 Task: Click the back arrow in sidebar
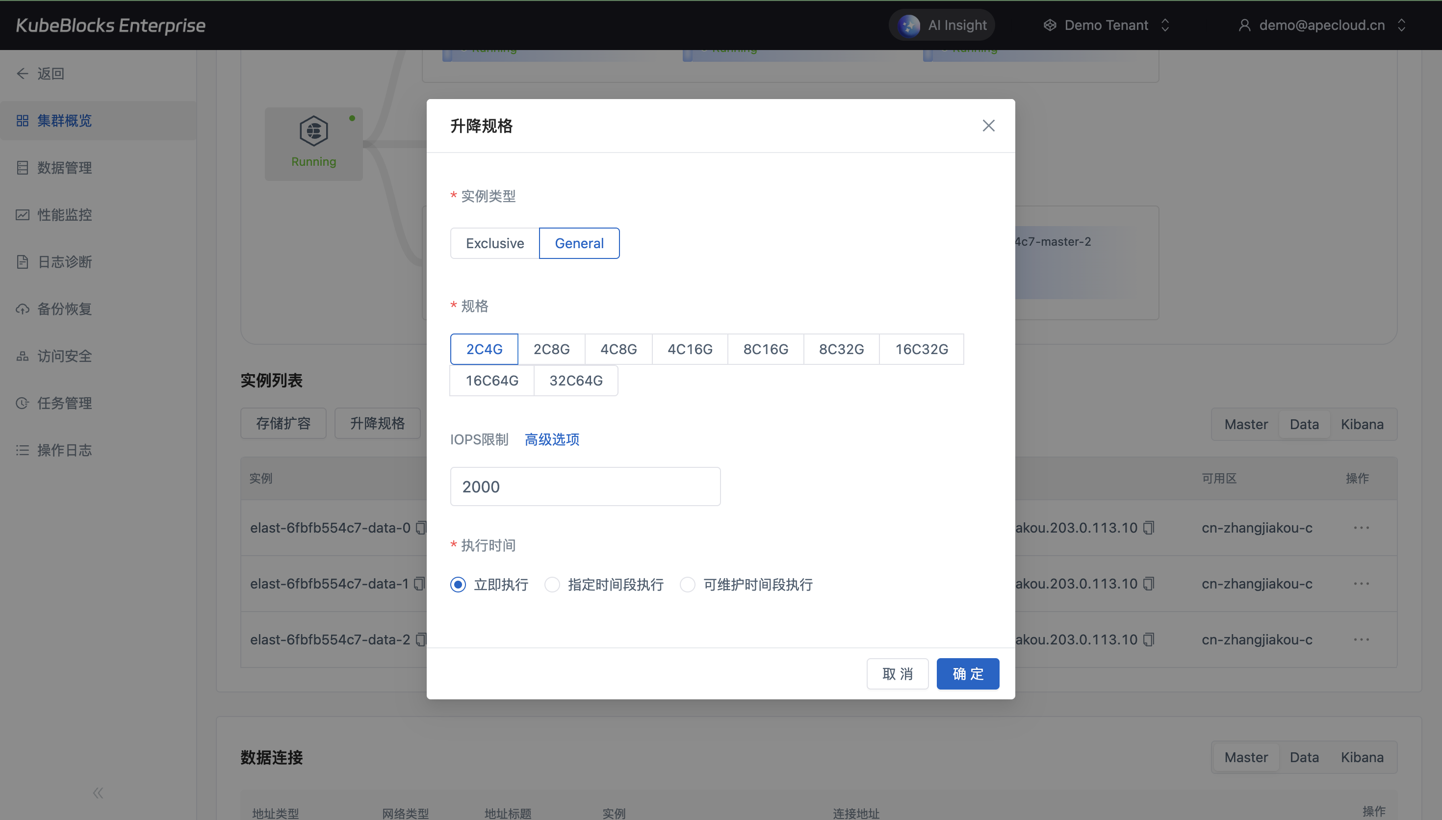[23, 74]
